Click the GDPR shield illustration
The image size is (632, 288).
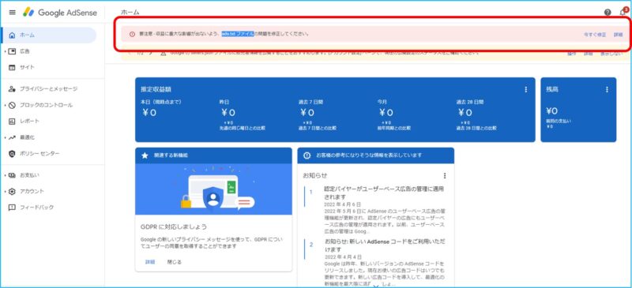coord(213,197)
